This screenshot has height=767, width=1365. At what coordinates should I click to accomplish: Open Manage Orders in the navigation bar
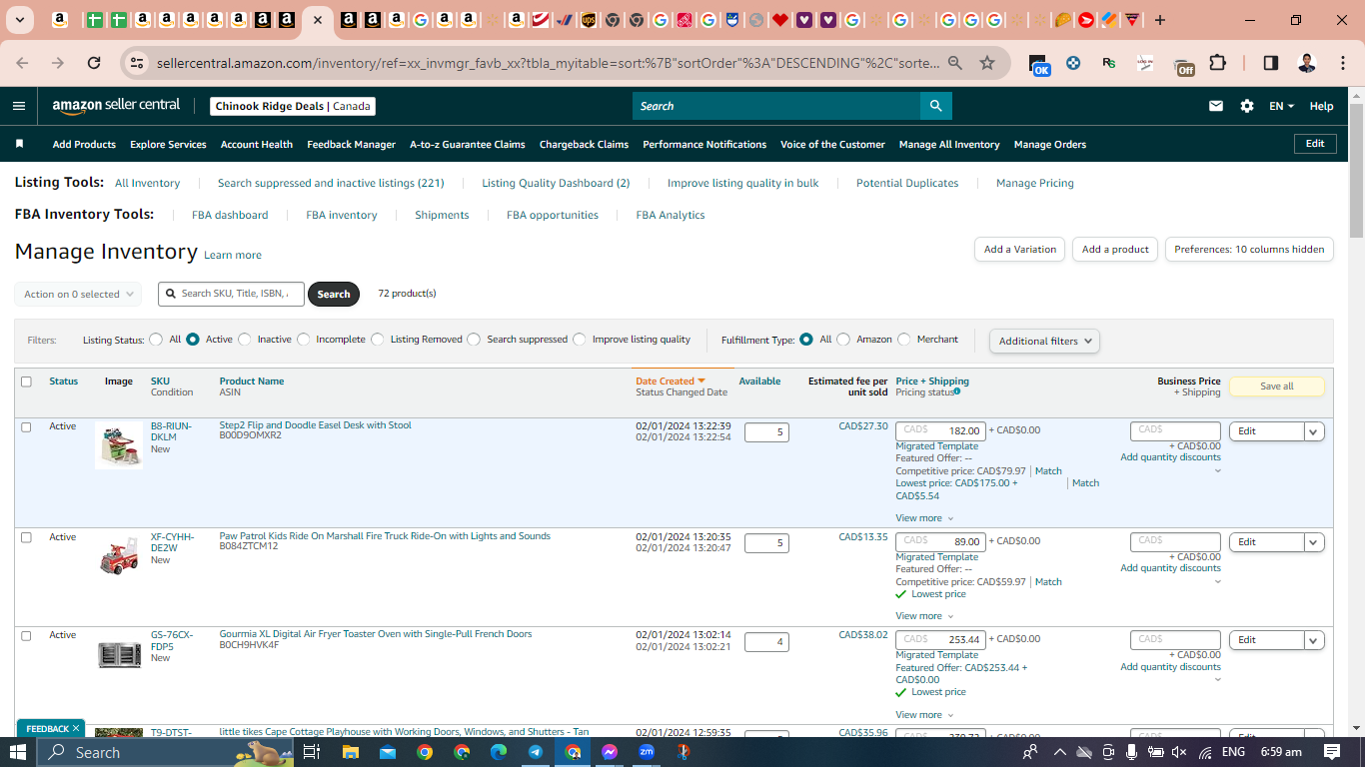(1050, 144)
